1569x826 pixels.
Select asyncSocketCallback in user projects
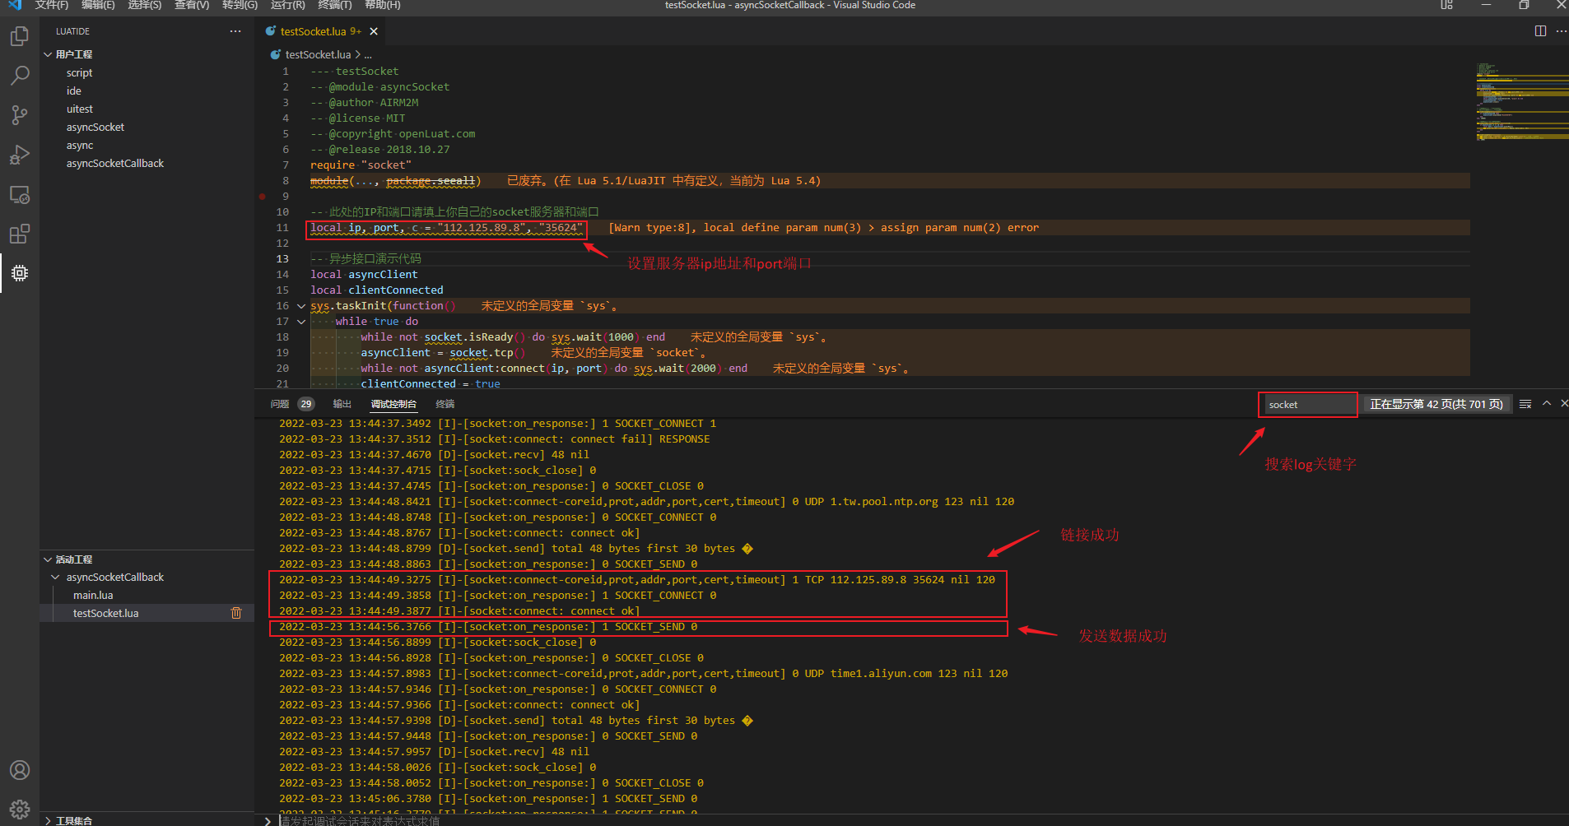click(115, 164)
